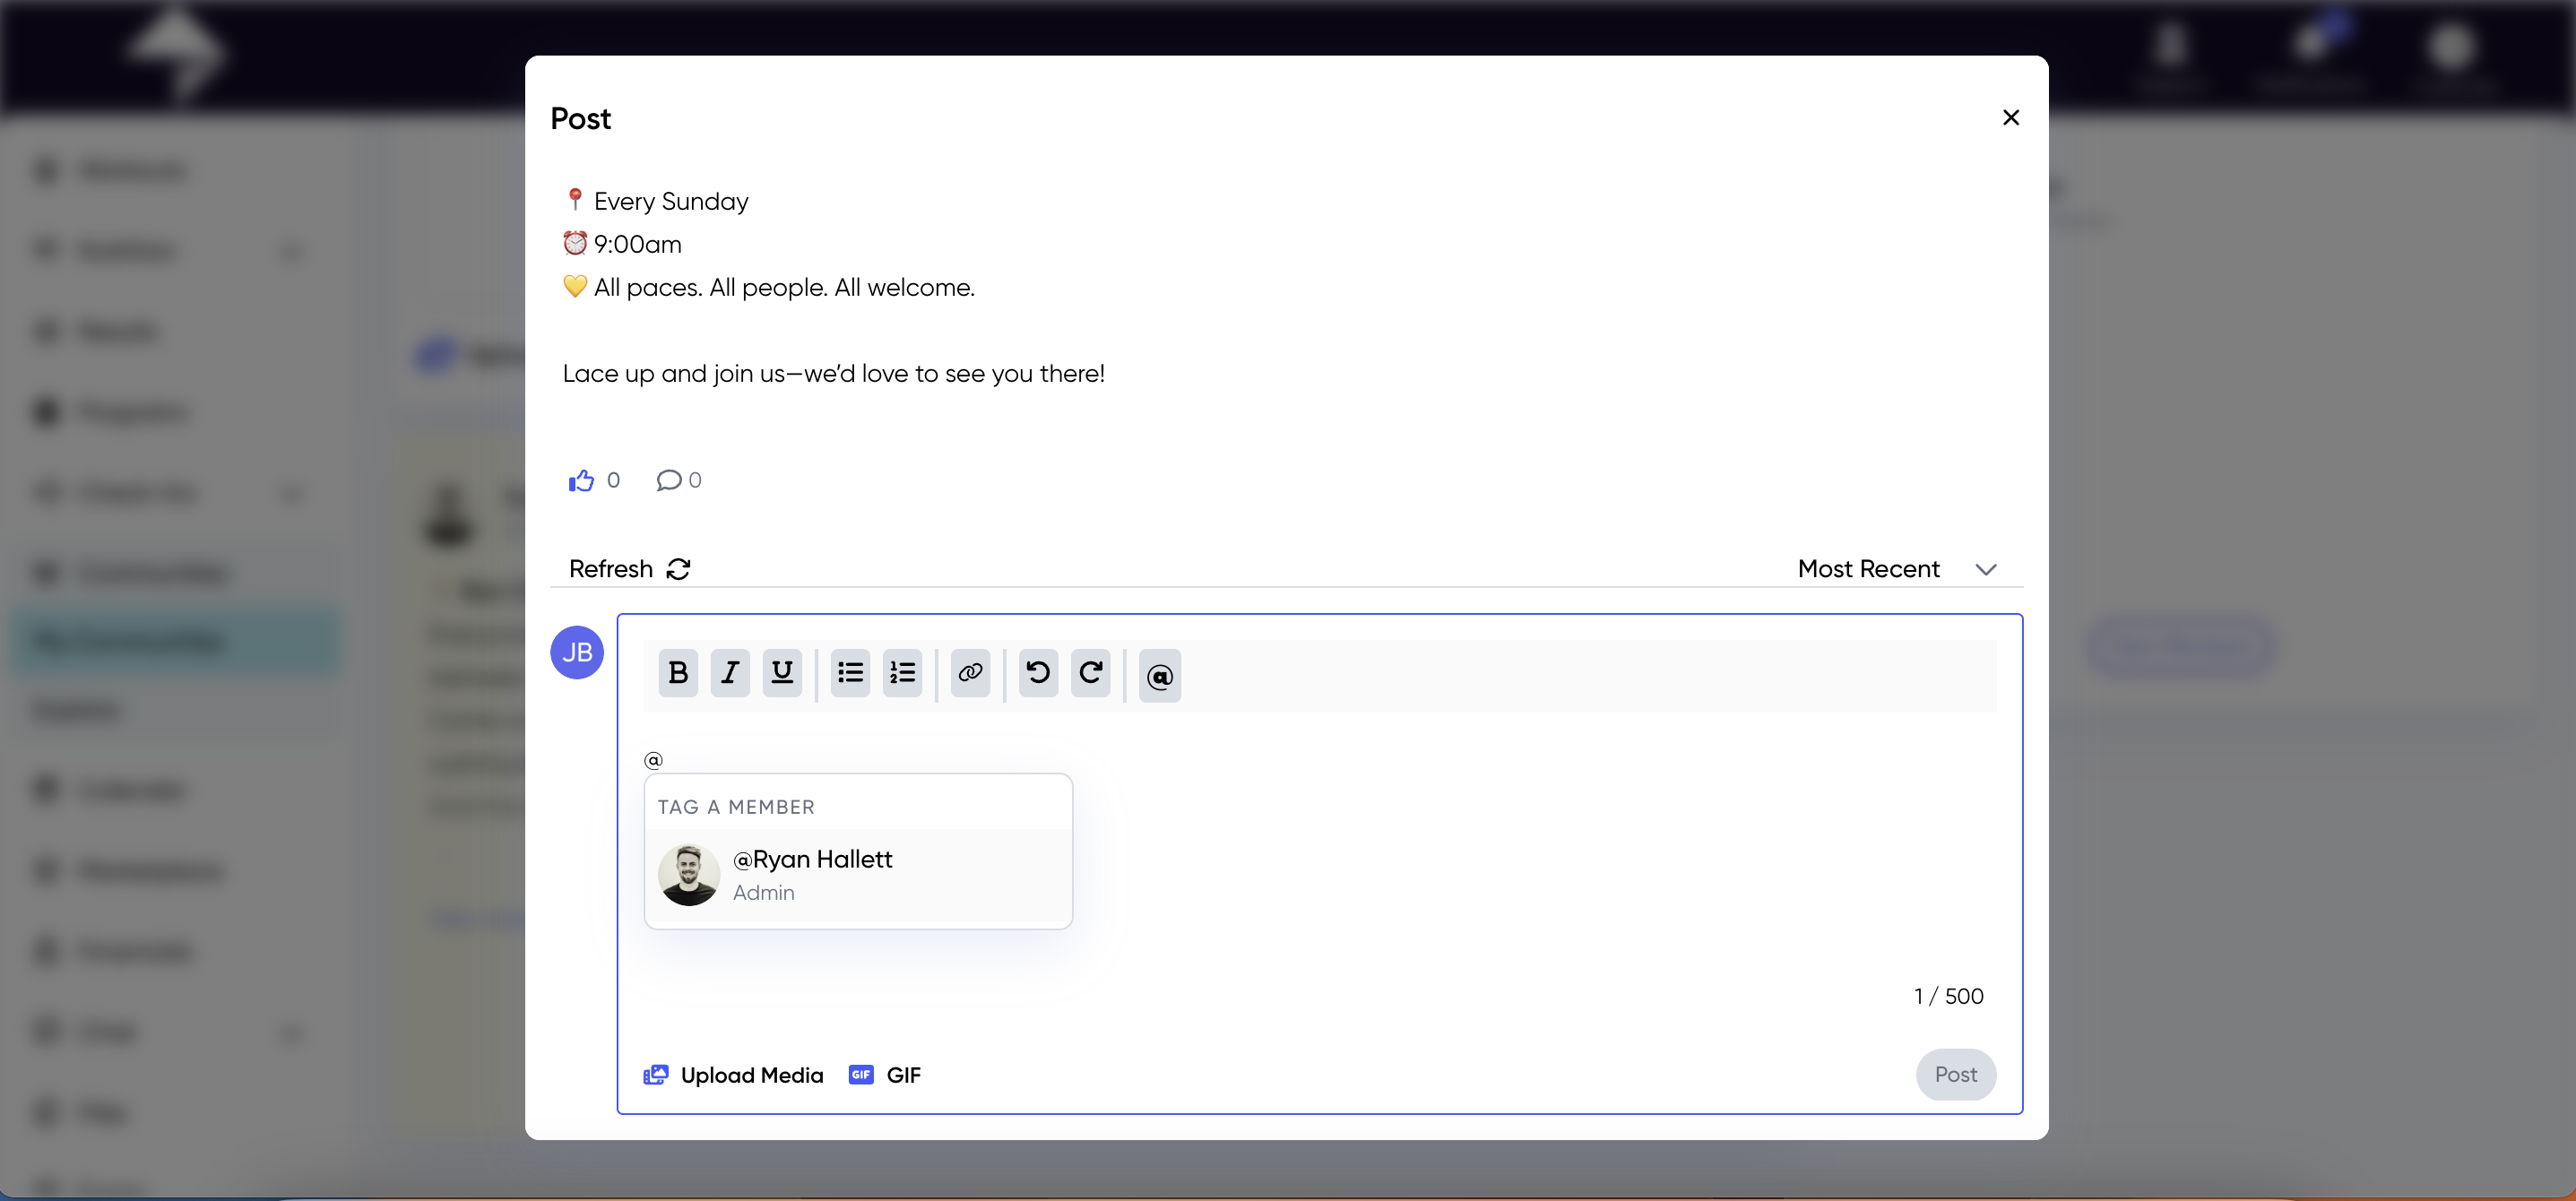Click the 'Lace up and join us' sentence

[833, 374]
